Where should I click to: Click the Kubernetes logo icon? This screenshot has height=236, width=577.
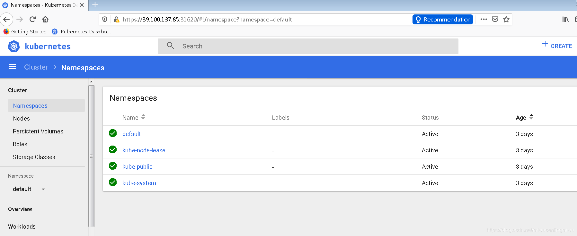tap(14, 46)
